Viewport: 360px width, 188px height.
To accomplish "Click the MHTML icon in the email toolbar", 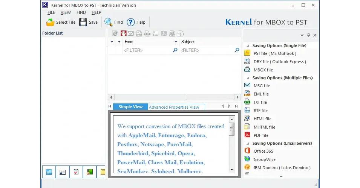I will pos(181,34).
